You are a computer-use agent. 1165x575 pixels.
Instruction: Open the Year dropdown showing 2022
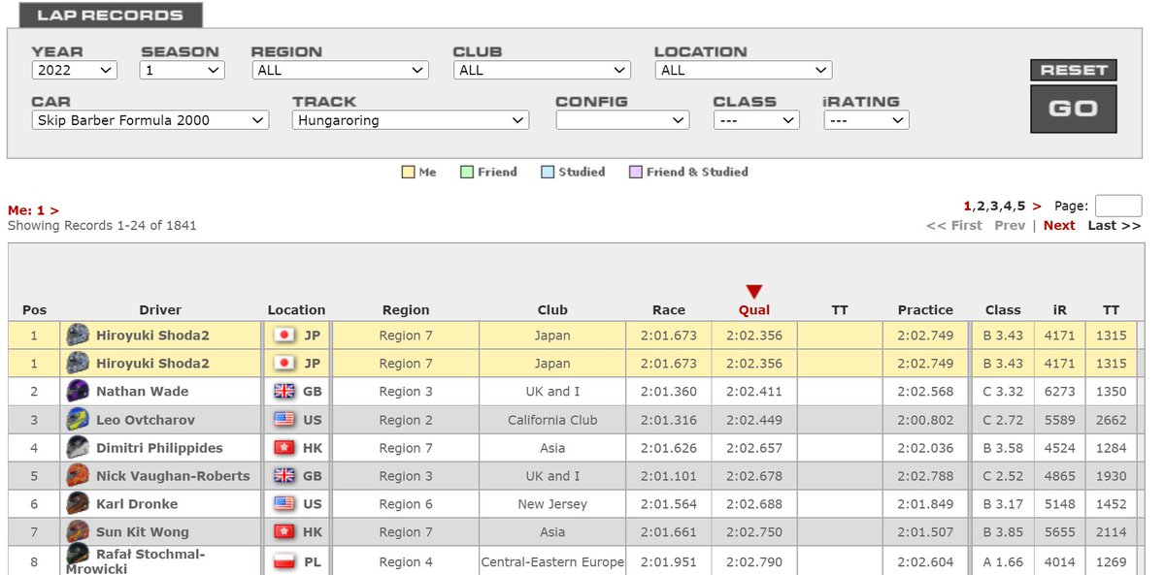click(75, 70)
